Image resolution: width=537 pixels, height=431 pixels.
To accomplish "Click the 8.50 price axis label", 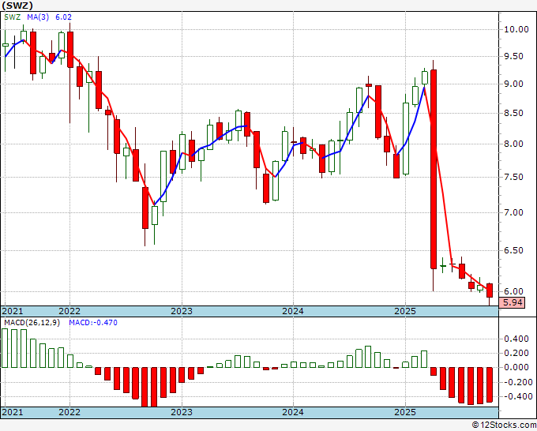I will pyautogui.click(x=514, y=114).
